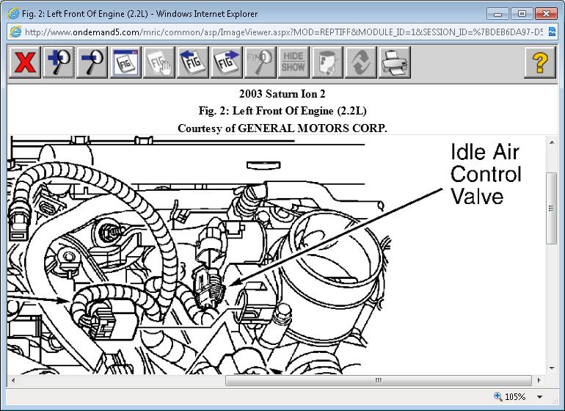The height and width of the screenshot is (411, 565).
Task: Click the find magnifier toolbar icon
Action: 260,63
